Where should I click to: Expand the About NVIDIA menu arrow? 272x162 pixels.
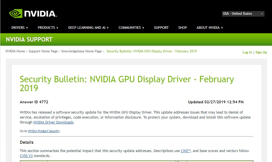pyautogui.click(x=222, y=28)
